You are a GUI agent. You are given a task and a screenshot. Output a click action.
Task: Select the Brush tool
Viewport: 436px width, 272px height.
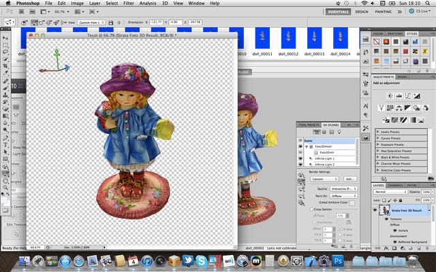coord(5,88)
